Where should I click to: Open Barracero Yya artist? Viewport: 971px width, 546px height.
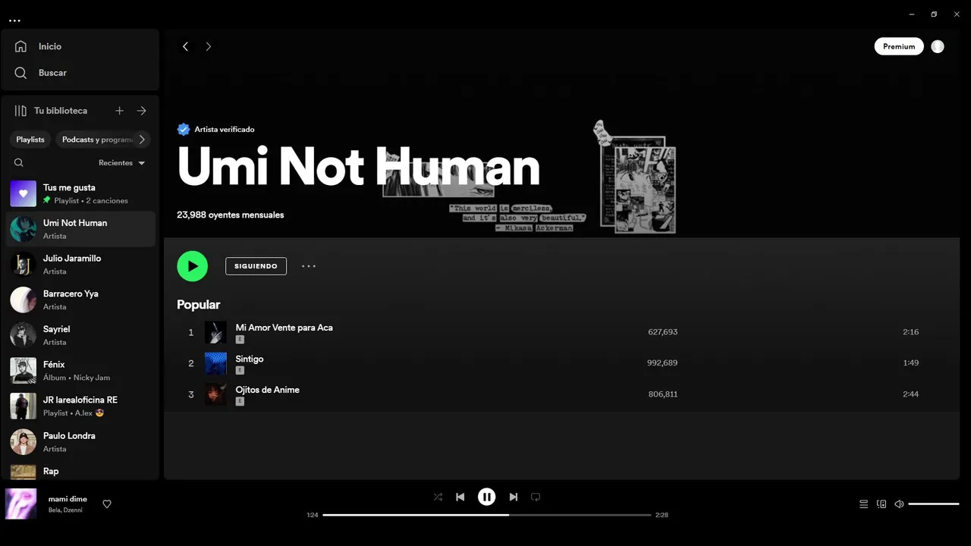click(x=80, y=300)
